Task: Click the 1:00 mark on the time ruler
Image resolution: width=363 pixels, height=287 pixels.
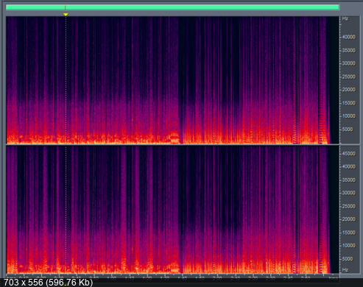Action: [112, 278]
